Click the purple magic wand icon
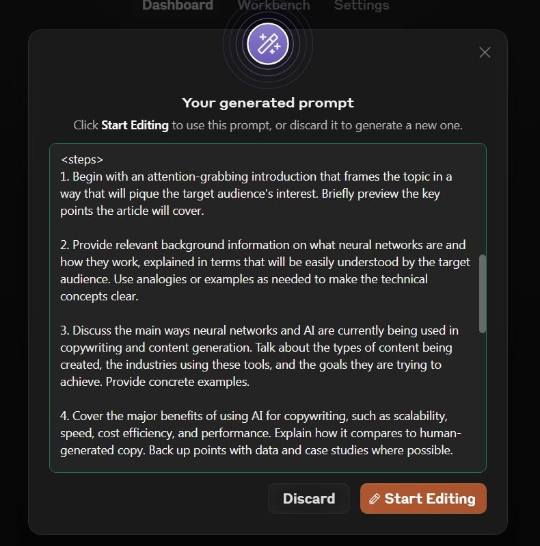The image size is (540, 546). coord(268,44)
